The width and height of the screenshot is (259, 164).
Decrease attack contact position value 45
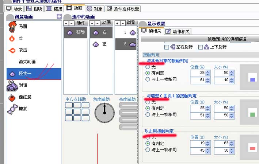click(207, 152)
